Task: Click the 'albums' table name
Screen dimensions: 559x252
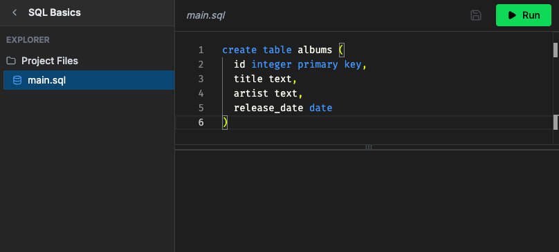Action: click(315, 50)
